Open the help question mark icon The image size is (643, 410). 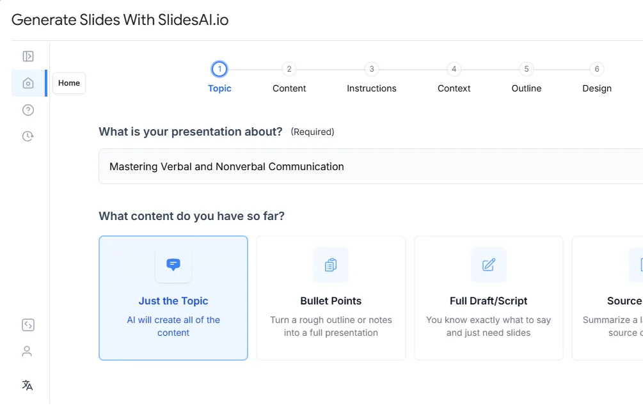pos(28,110)
